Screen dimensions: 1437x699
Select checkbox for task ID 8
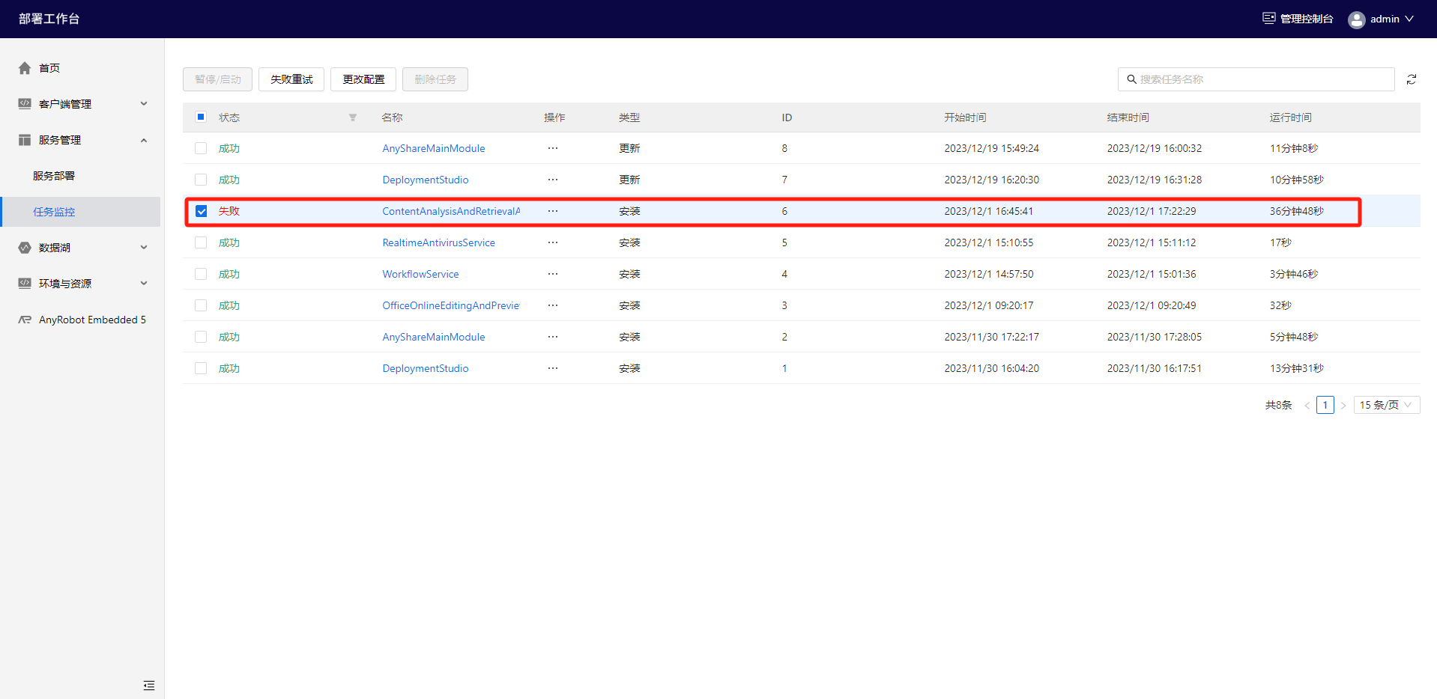pyautogui.click(x=201, y=148)
